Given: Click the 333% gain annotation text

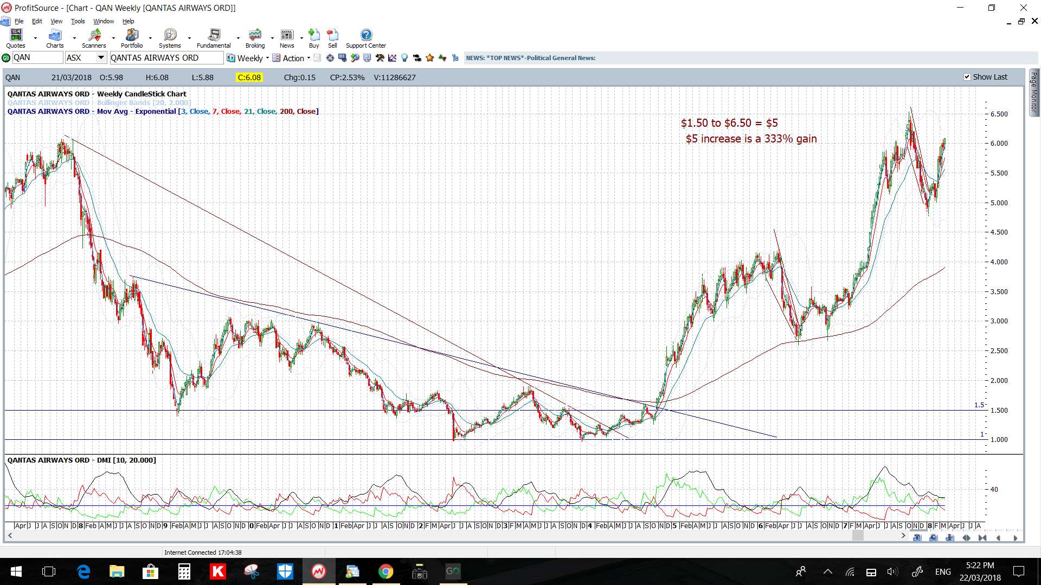Looking at the screenshot, I should click(x=751, y=139).
